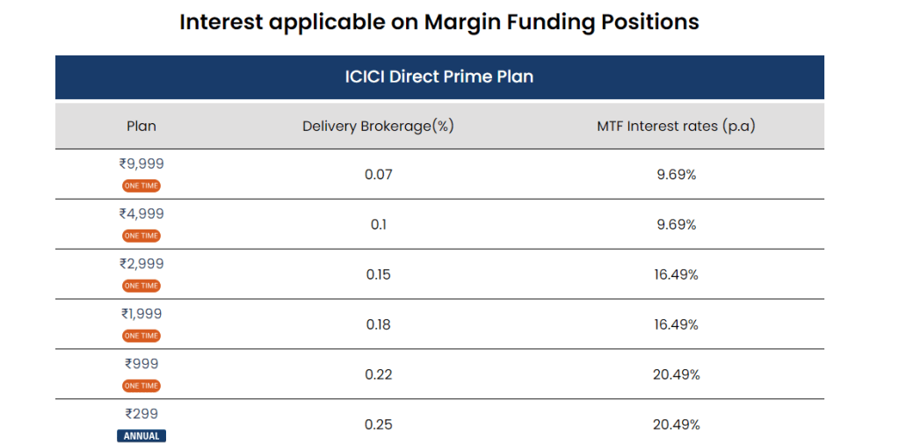The height and width of the screenshot is (444, 899).
Task: Click the ONE TIME badge under ₹4,999
Action: pos(141,236)
